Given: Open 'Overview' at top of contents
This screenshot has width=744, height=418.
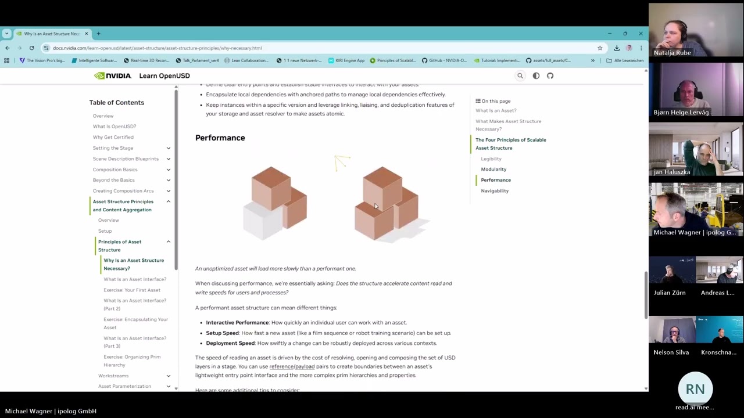Looking at the screenshot, I should [103, 116].
